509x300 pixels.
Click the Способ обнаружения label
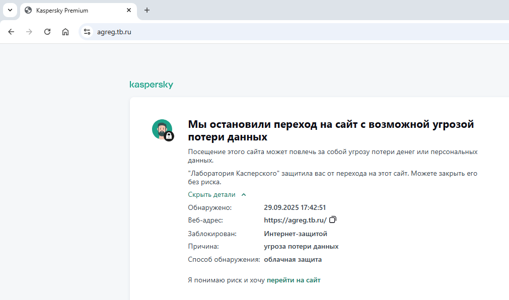coord(224,259)
